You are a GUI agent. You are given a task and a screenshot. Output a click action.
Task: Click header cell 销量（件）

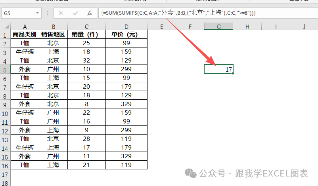coord(86,34)
